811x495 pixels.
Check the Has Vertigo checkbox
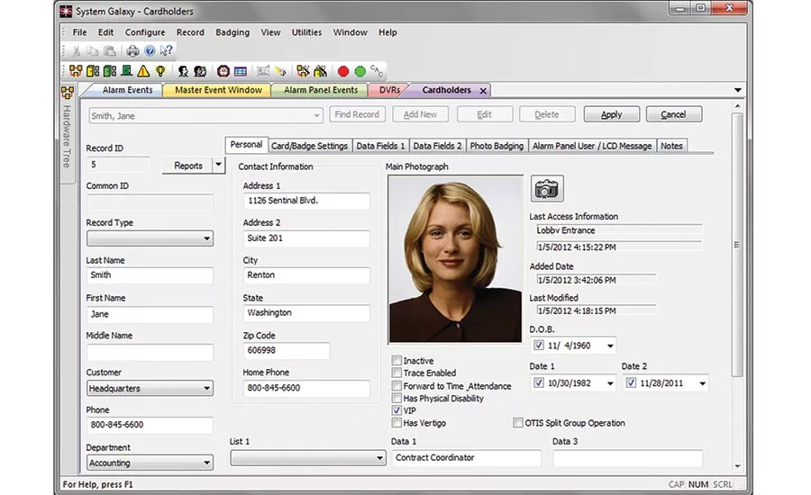[x=396, y=423]
